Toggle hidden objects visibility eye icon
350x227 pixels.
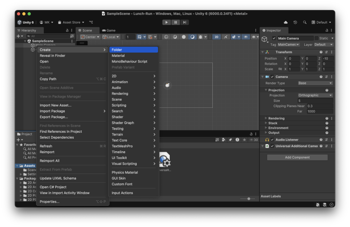click(246, 37)
